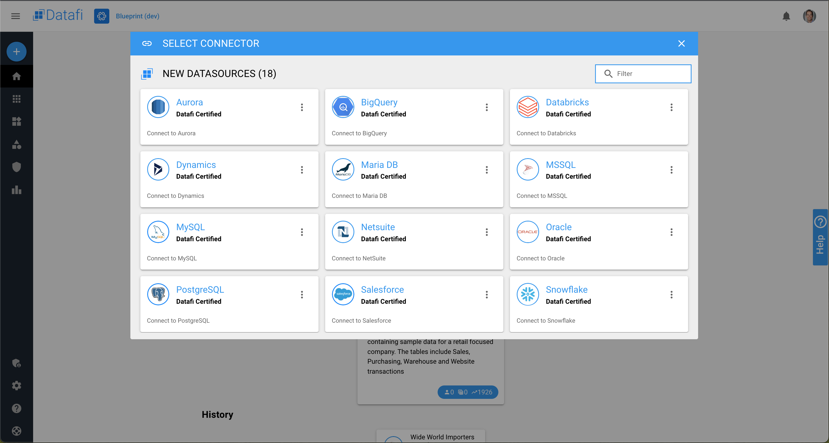Expand the three-dot menu on Oracle card
This screenshot has width=829, height=443.
[671, 232]
